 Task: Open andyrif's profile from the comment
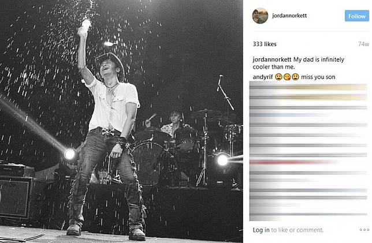click(x=263, y=77)
